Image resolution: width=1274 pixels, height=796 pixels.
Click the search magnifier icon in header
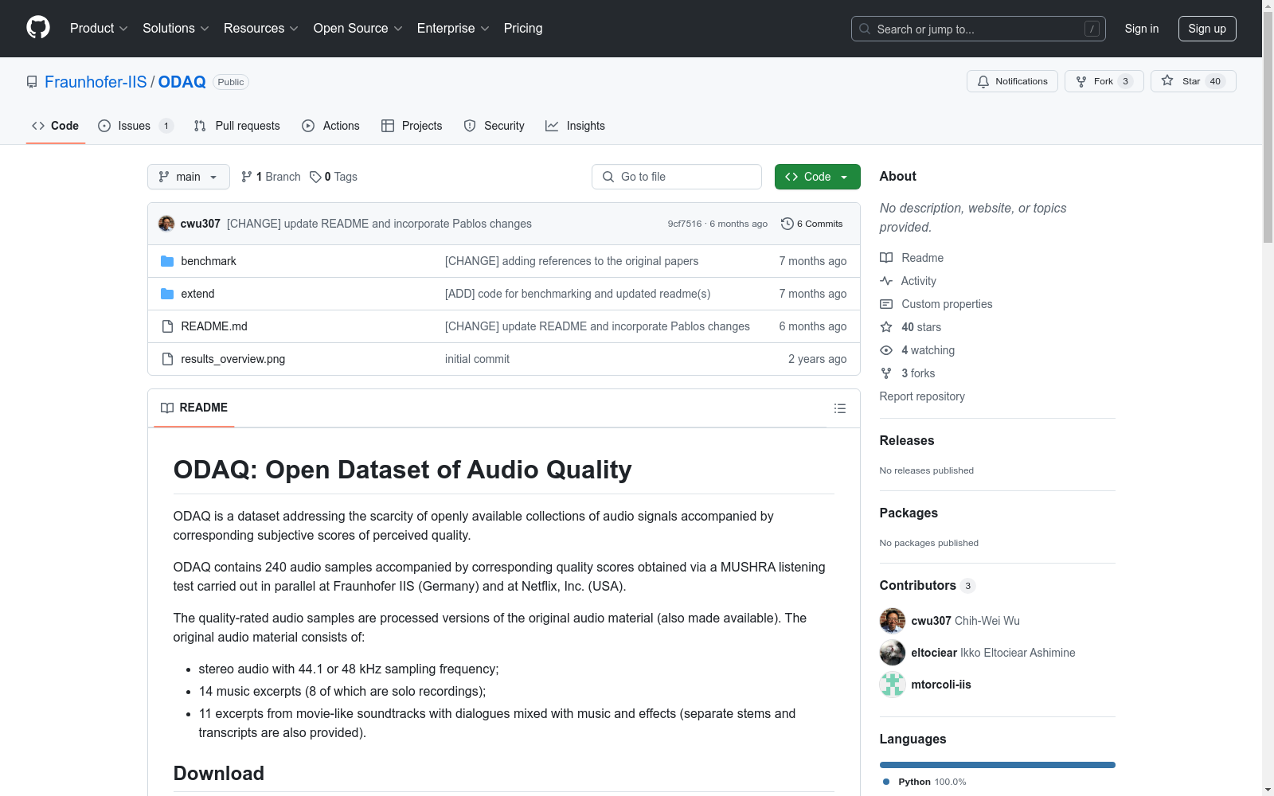[865, 29]
